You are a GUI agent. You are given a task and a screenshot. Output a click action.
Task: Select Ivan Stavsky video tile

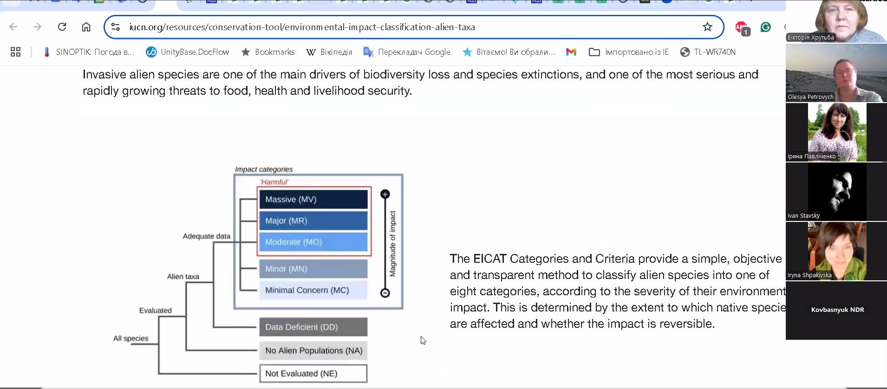coord(836,192)
